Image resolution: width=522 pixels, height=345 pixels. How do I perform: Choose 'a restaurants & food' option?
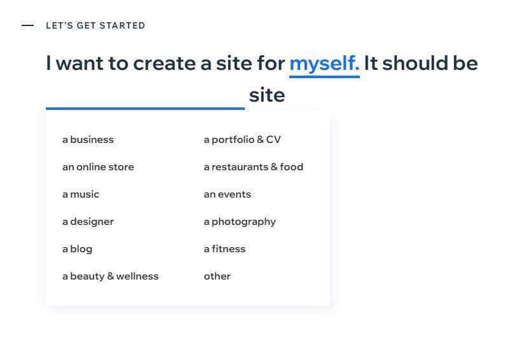coord(254,166)
